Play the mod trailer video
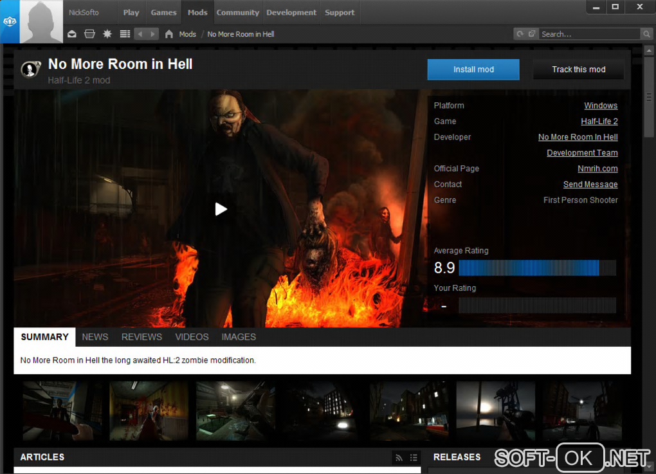 pos(221,209)
